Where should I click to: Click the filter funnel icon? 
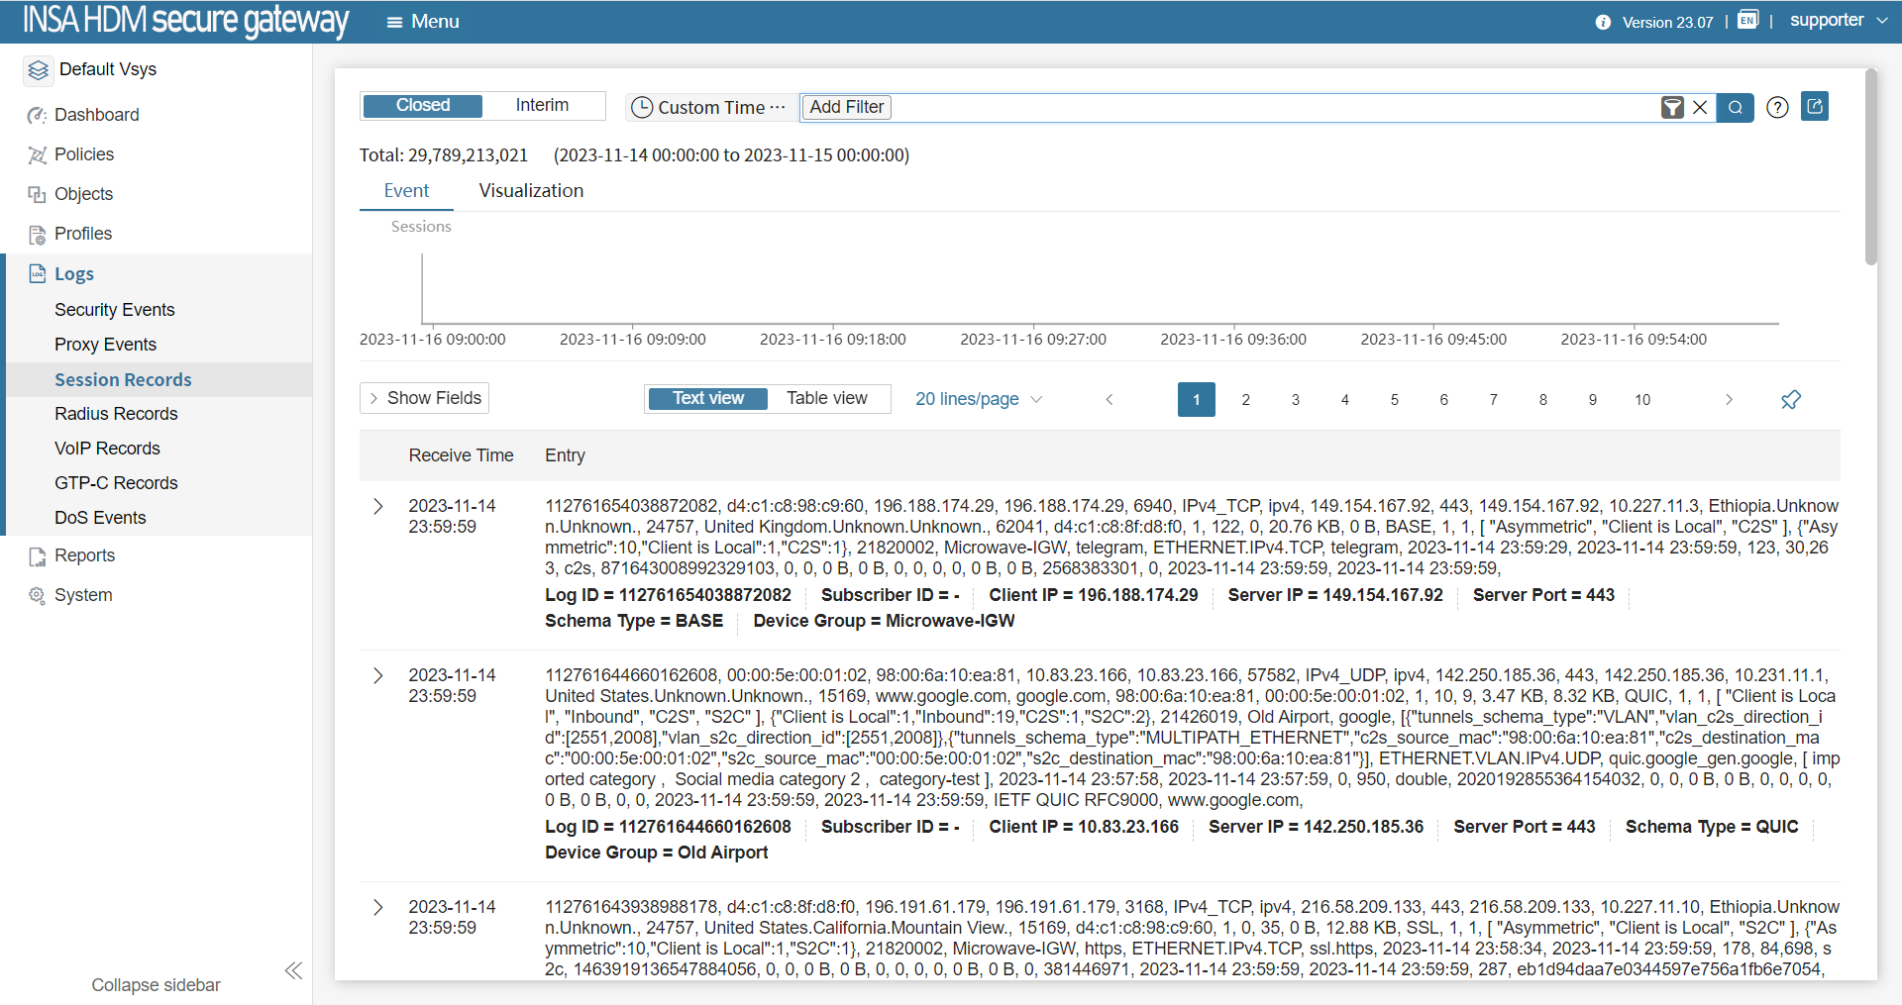1672,107
